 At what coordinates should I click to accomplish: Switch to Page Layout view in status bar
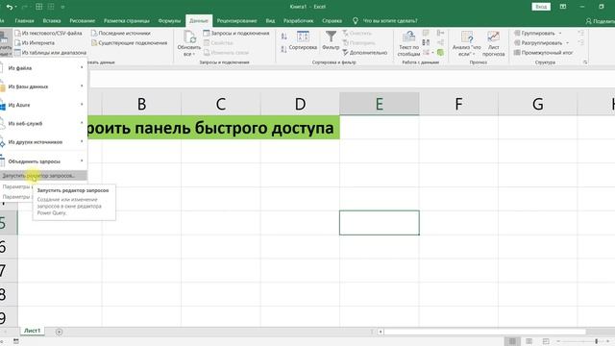tap(529, 341)
